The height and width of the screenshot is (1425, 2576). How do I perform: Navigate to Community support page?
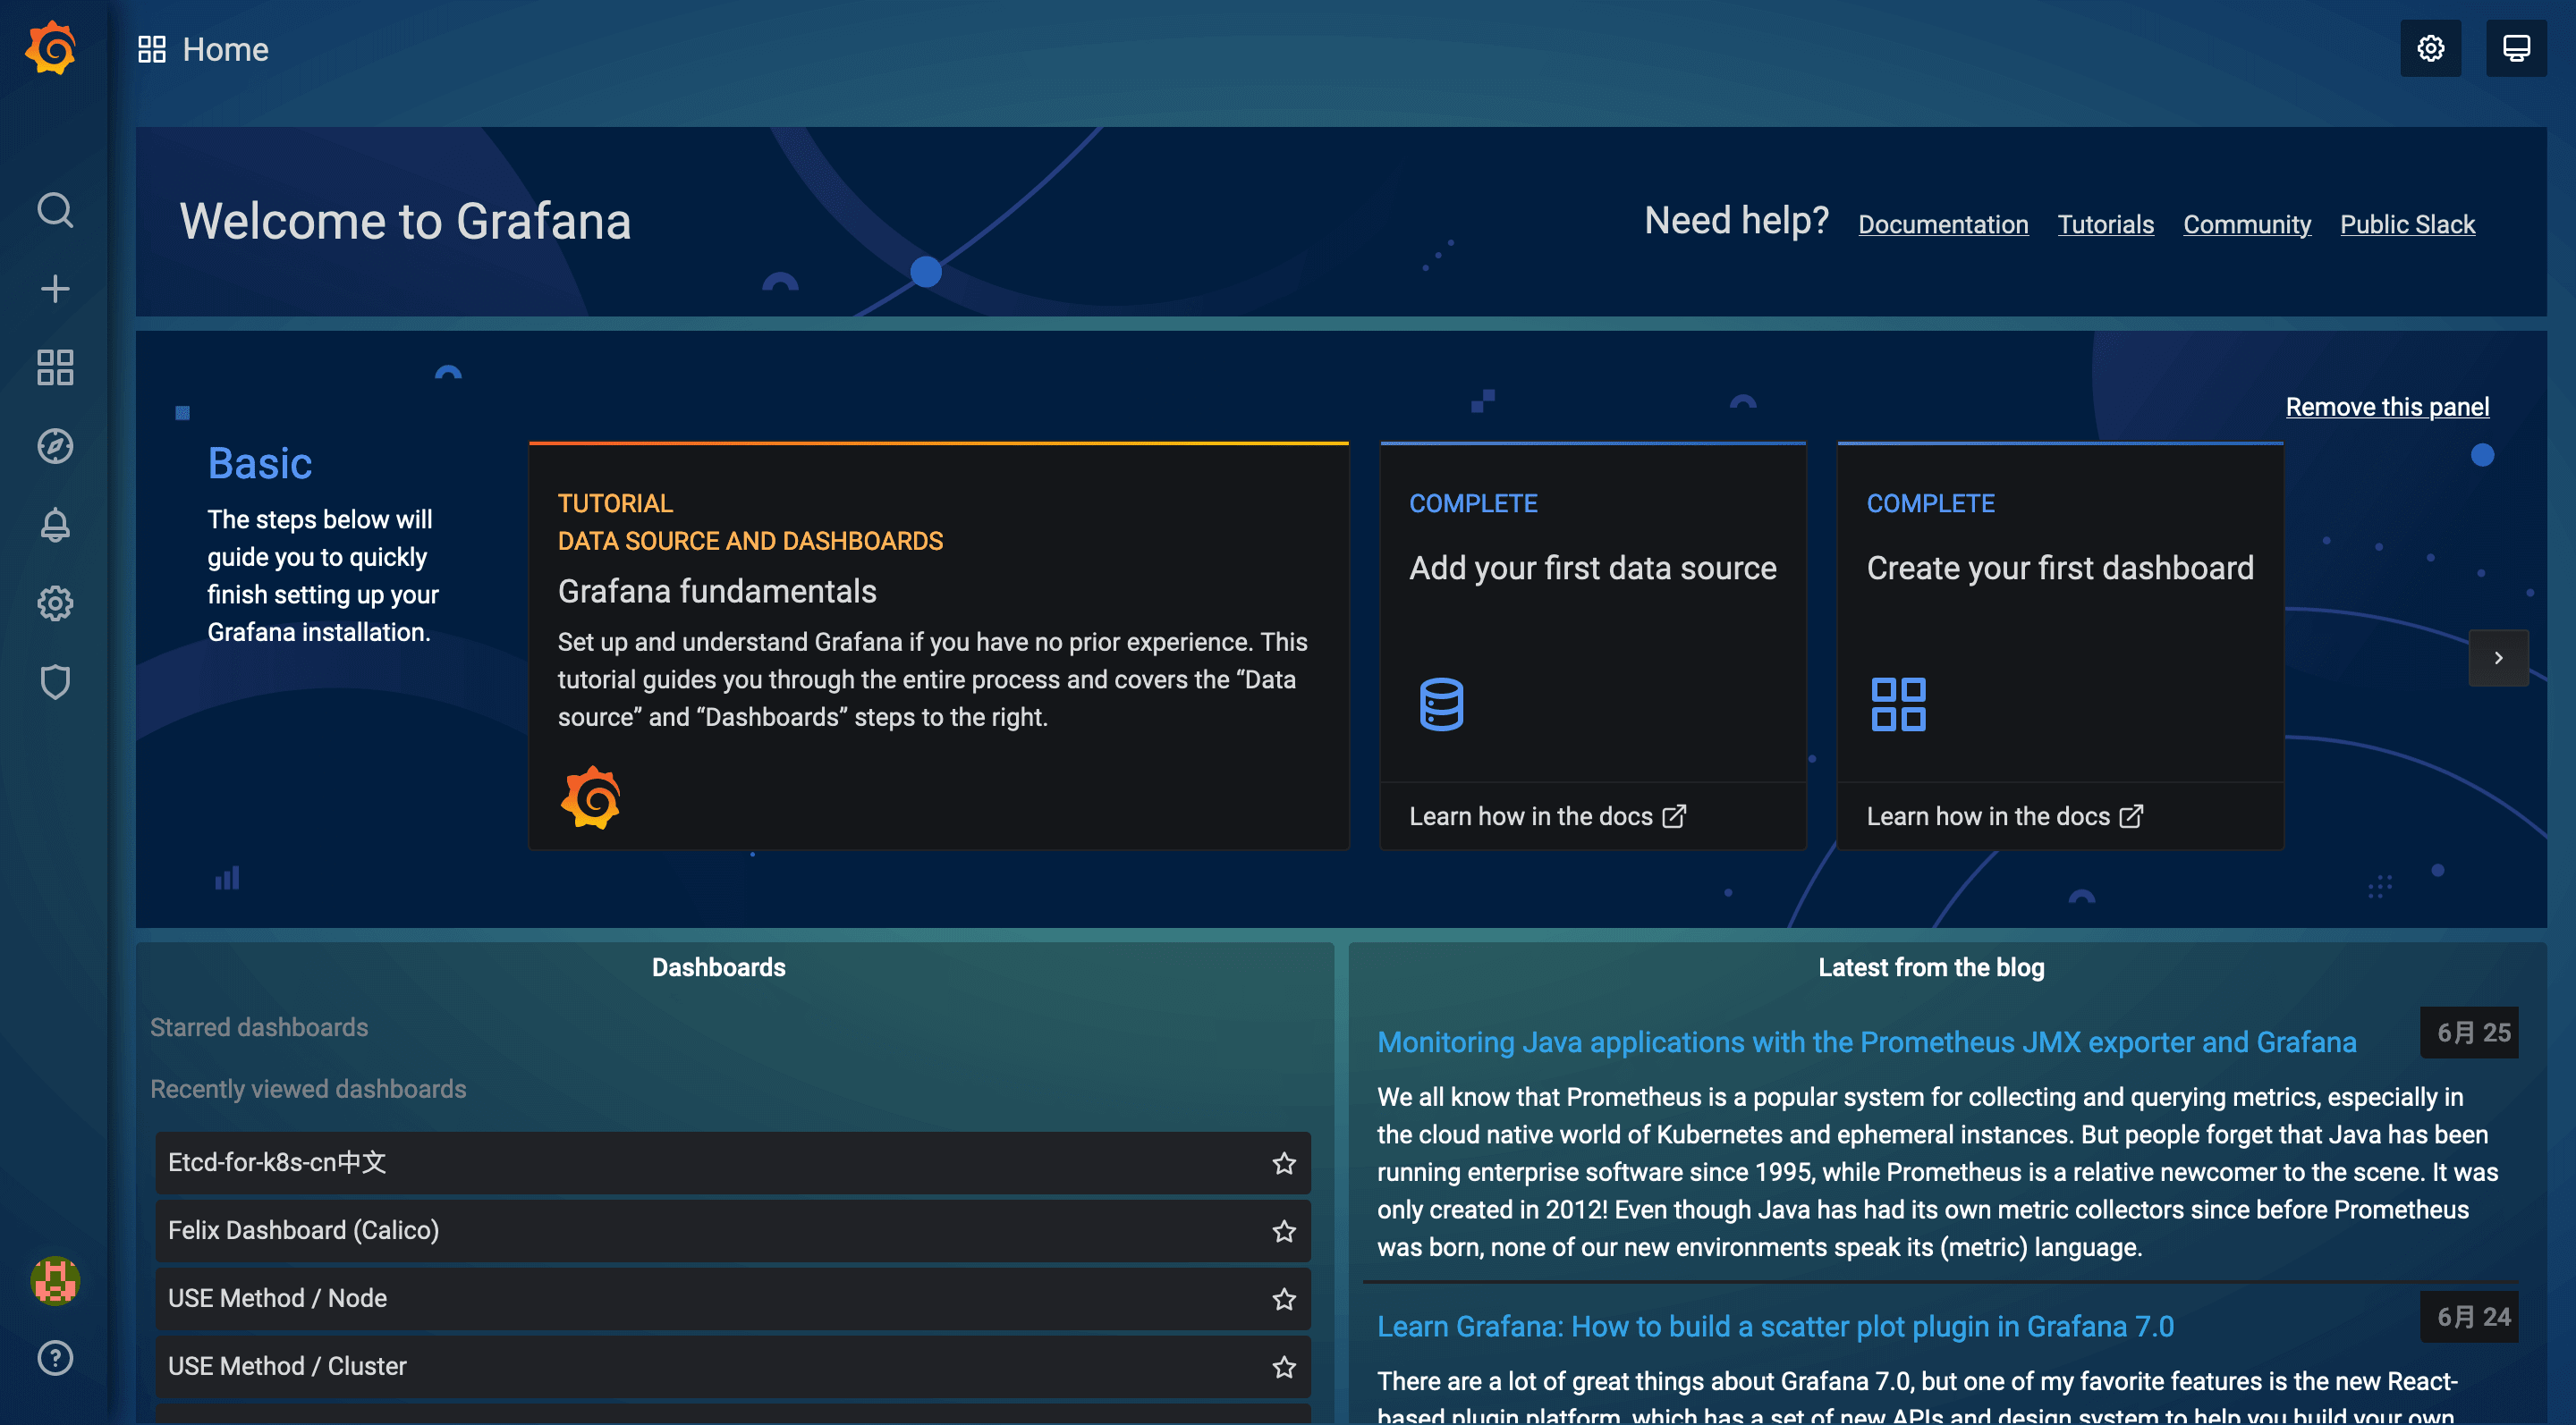pyautogui.click(x=2246, y=223)
